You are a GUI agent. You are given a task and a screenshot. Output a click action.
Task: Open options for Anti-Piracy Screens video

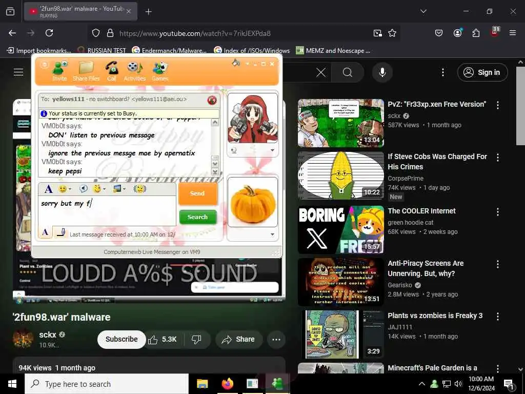pos(497,264)
